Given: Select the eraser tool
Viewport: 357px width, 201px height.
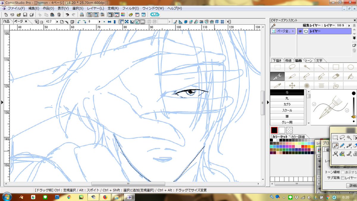Looking at the screenshot, I should pos(336,77).
